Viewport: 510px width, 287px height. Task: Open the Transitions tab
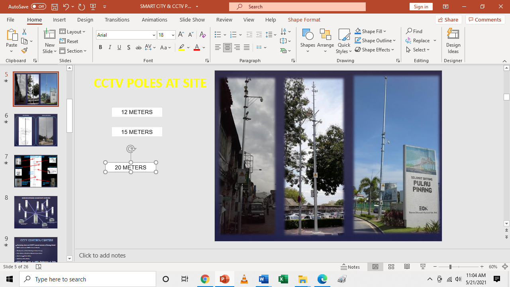pos(117,20)
